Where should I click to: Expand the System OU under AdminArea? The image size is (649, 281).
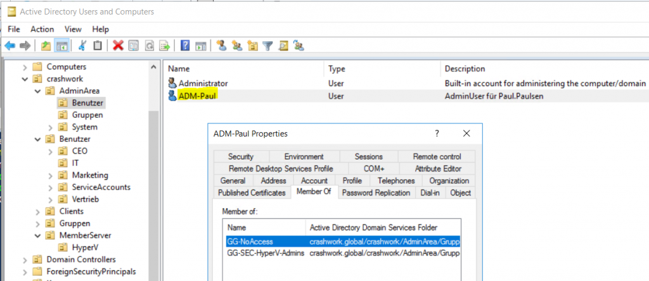pyautogui.click(x=51, y=127)
